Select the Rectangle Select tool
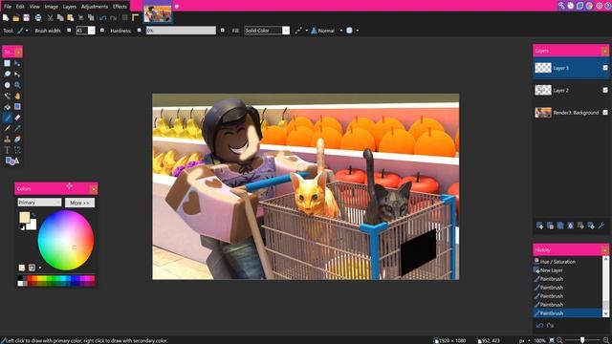612x344 pixels. [x=7, y=63]
